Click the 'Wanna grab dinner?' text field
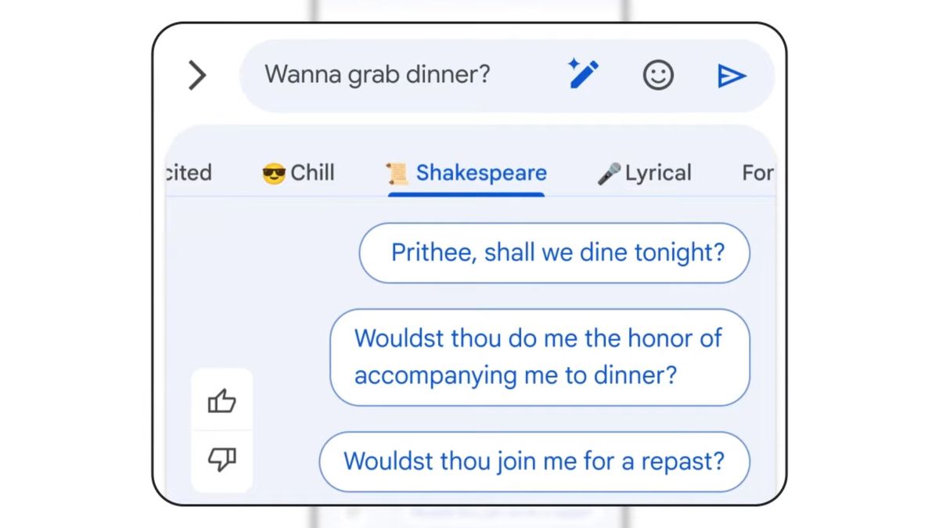The height and width of the screenshot is (528, 939). (x=379, y=75)
